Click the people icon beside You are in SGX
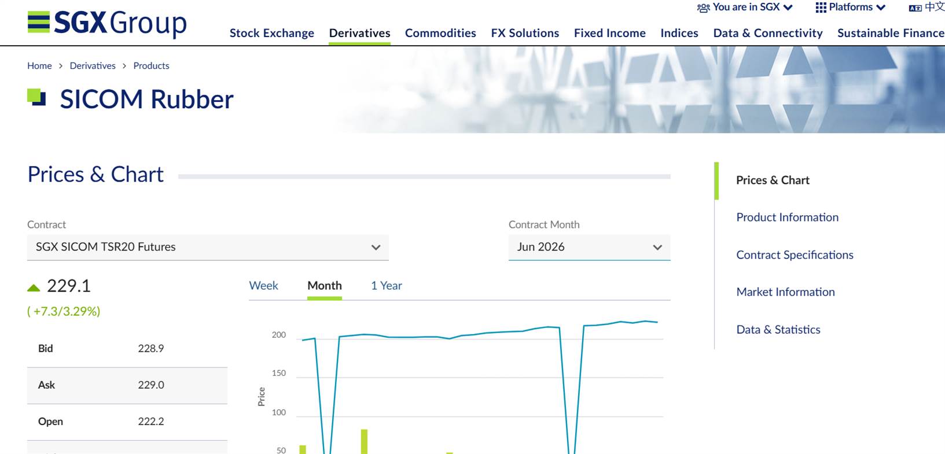This screenshot has height=454, width=945. 703,8
